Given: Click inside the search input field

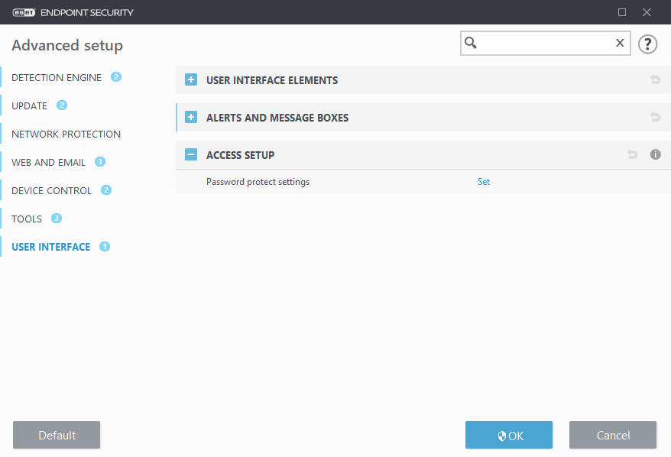Looking at the screenshot, I should (x=545, y=44).
